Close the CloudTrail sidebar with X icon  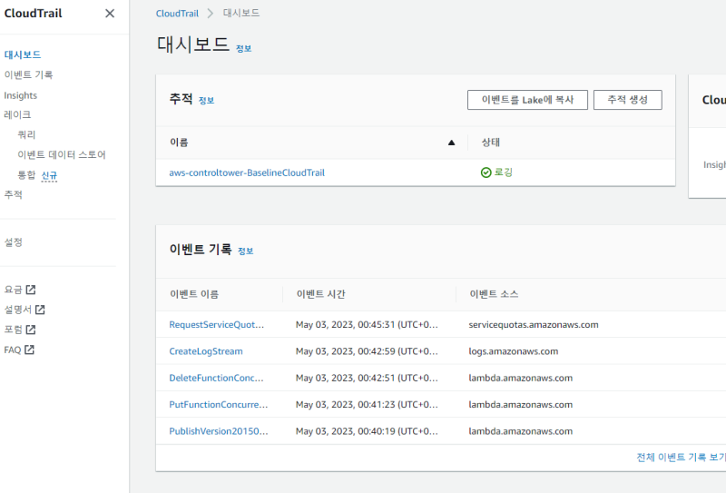click(110, 14)
